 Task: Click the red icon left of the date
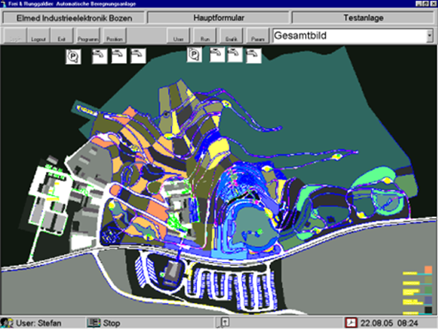point(351,323)
